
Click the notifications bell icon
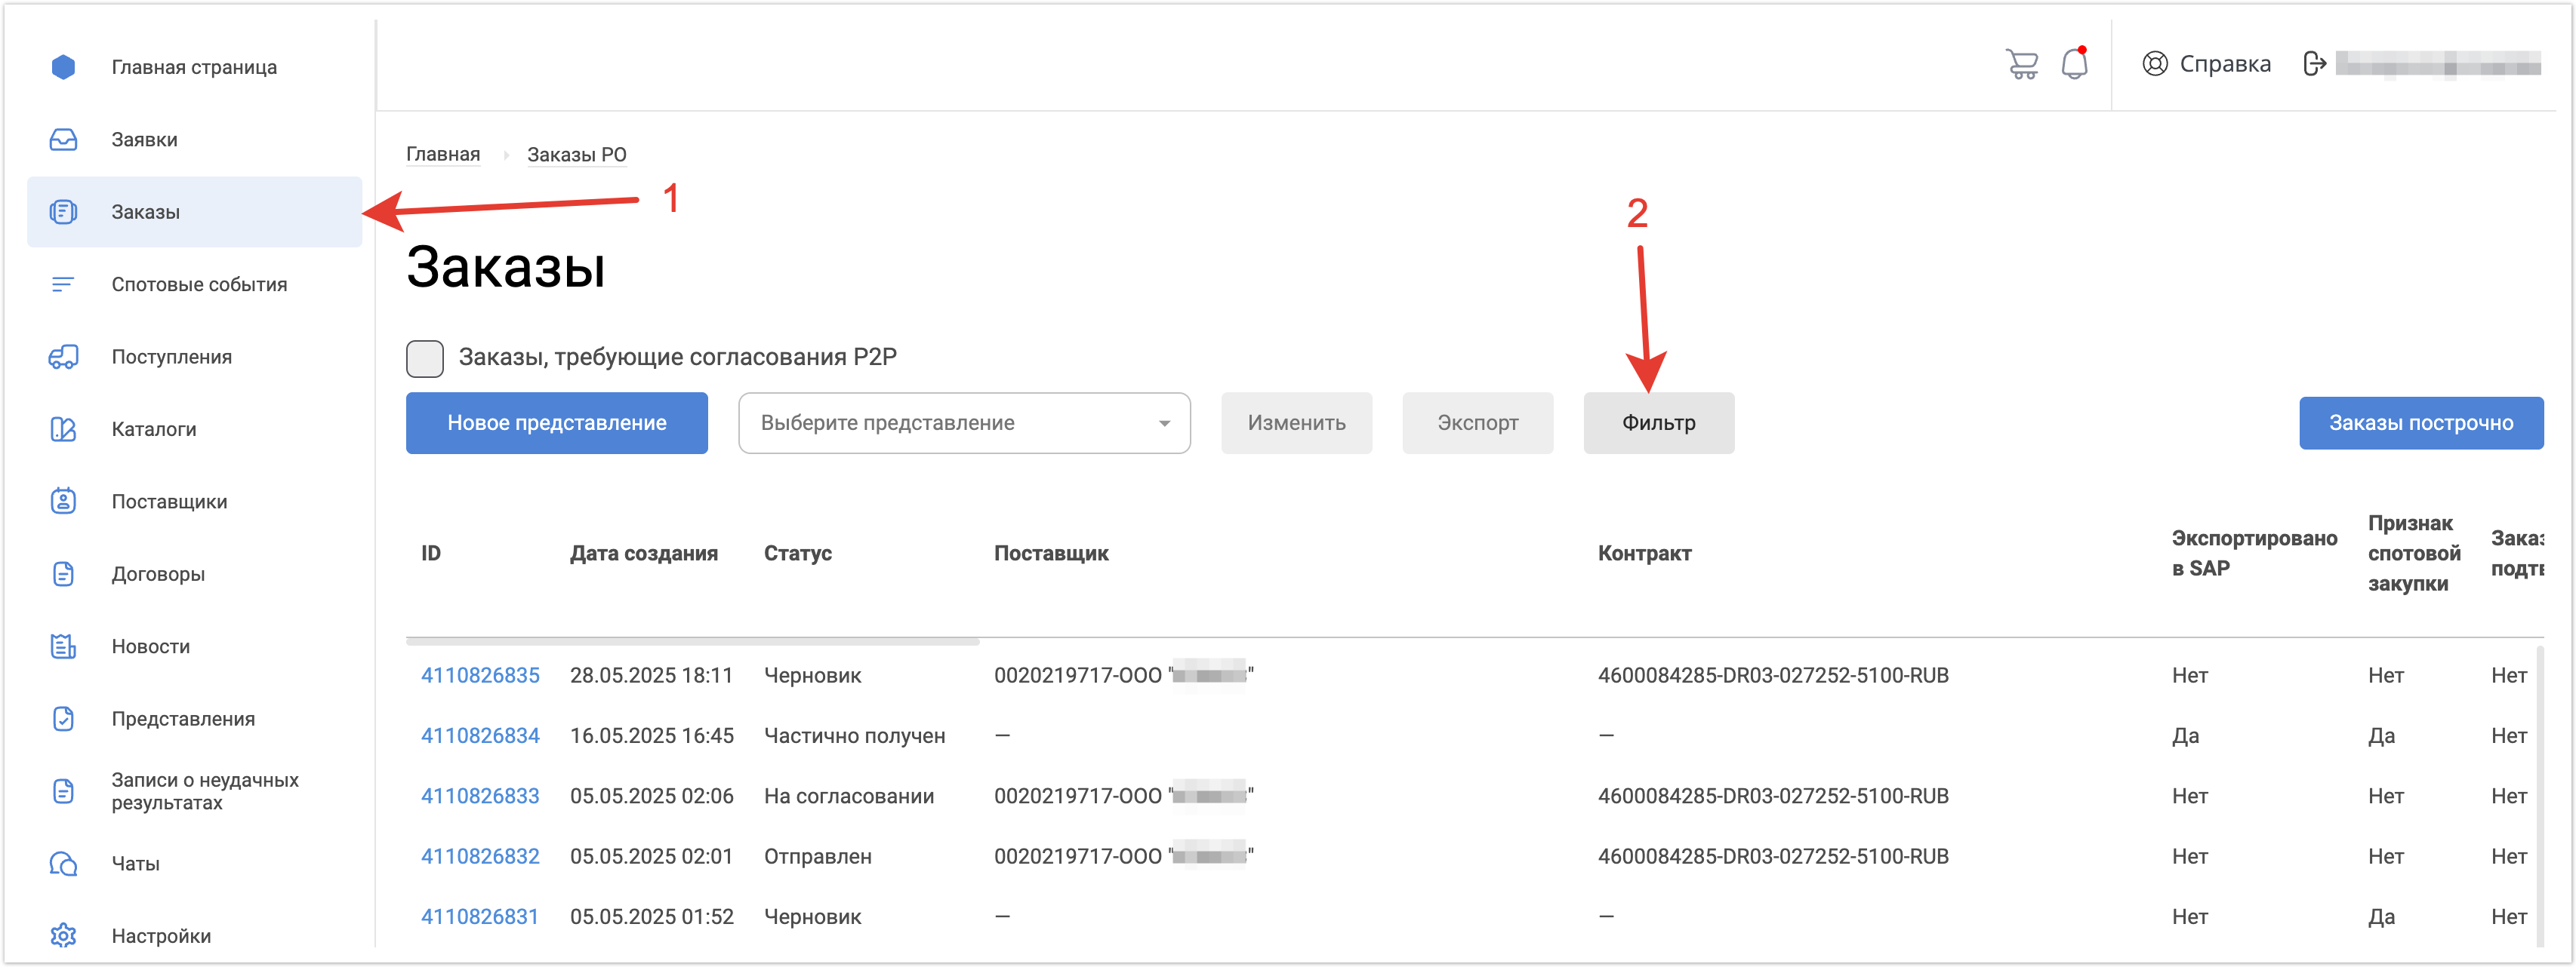pos(2074,64)
